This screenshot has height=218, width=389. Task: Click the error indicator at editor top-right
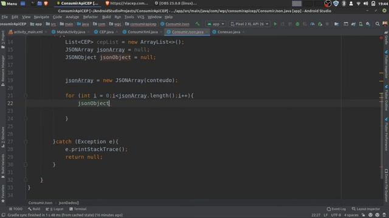coord(381,38)
